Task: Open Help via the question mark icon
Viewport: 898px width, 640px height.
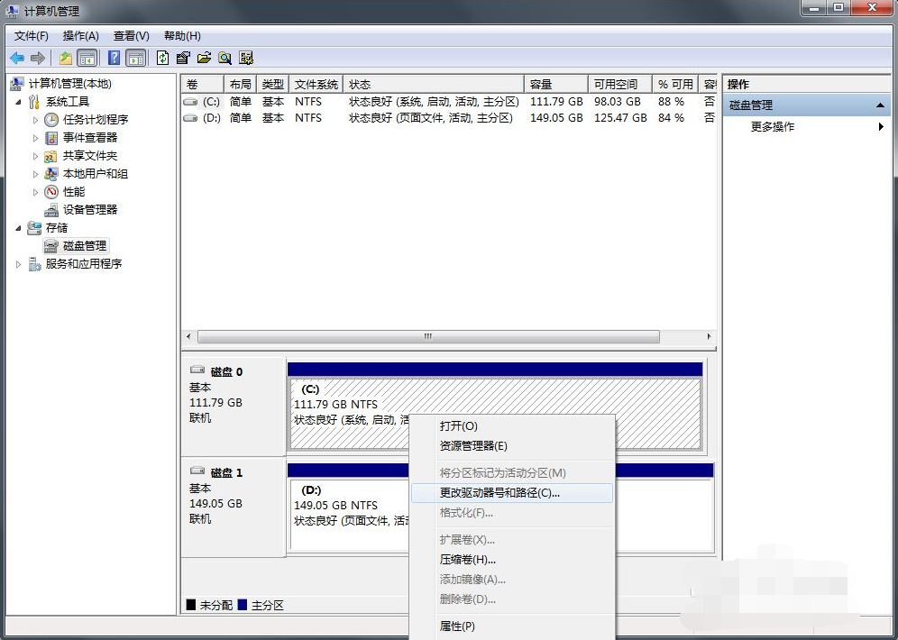Action: point(115,58)
